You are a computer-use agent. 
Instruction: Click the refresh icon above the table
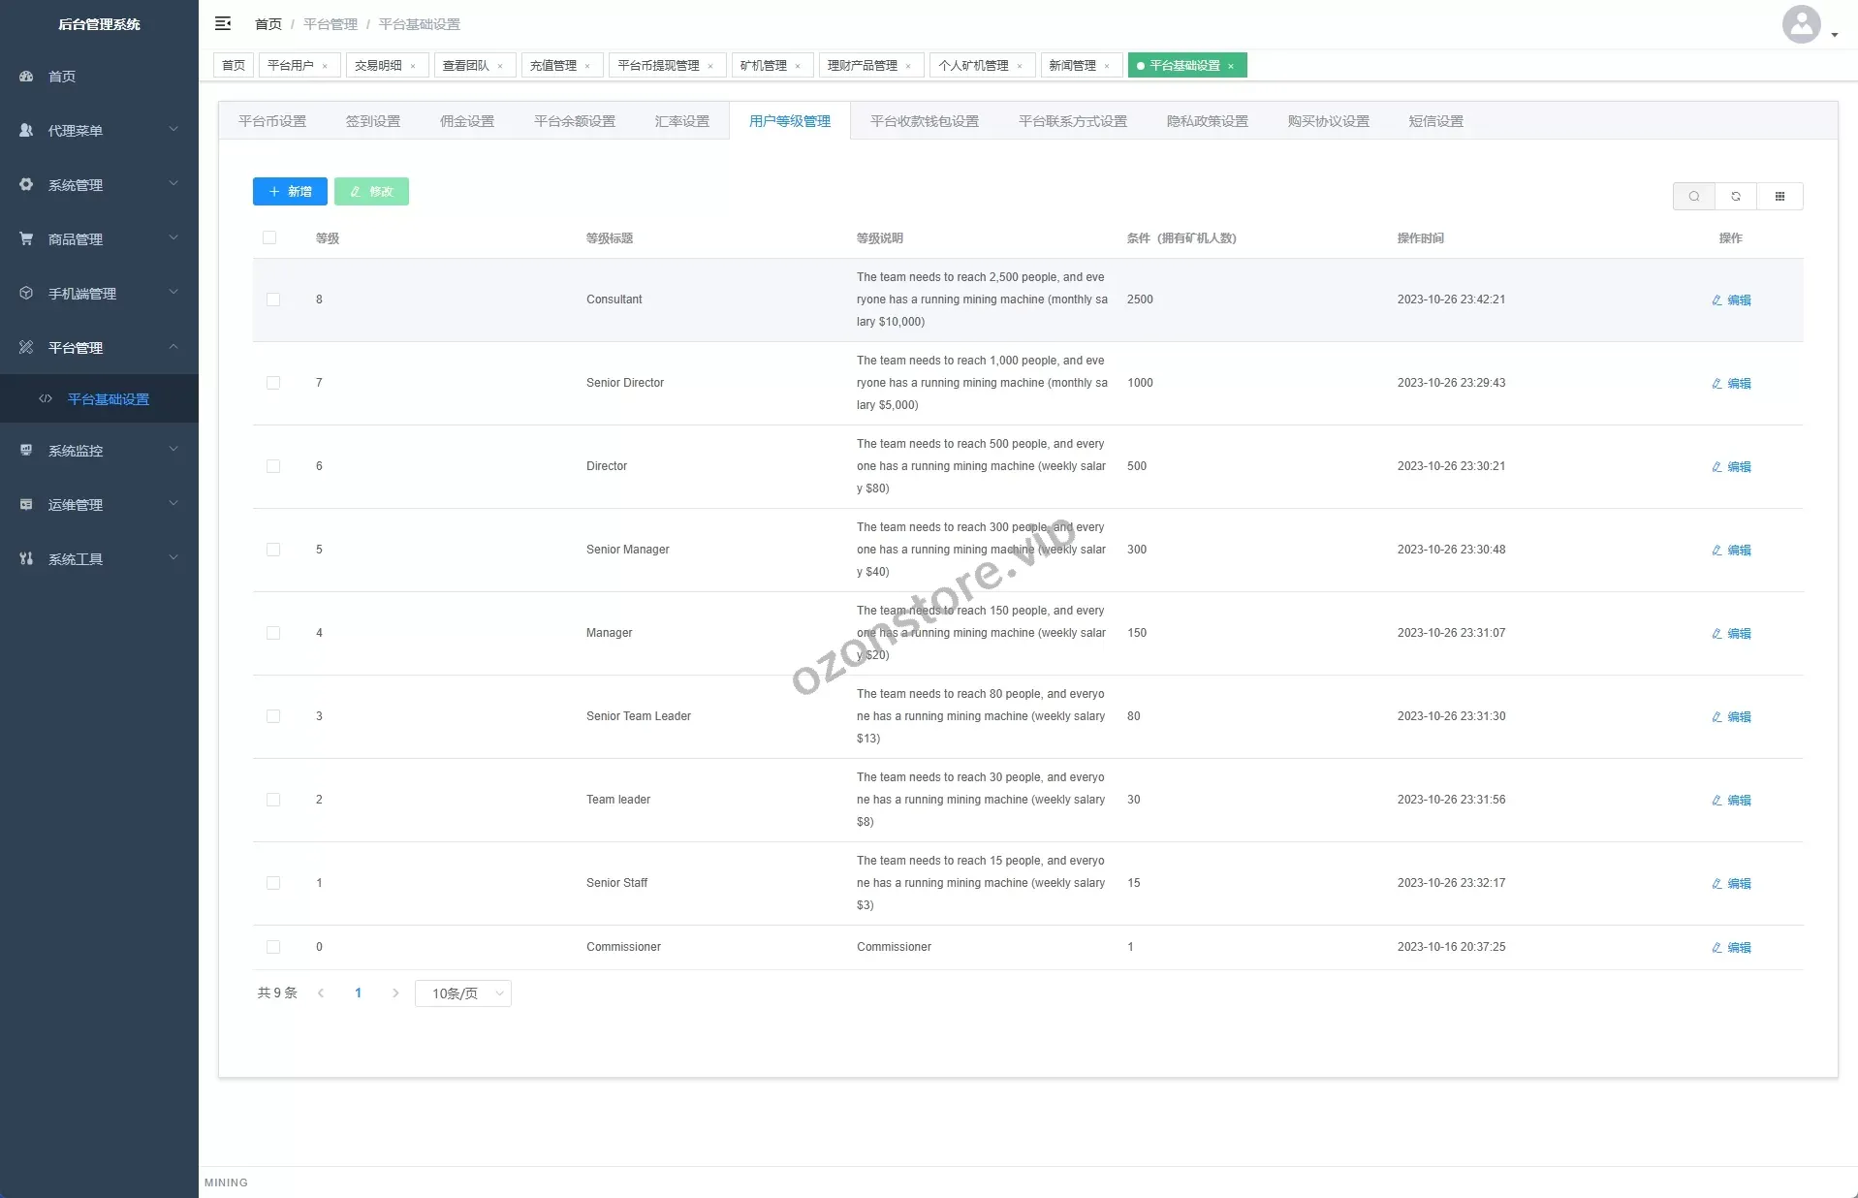tap(1736, 196)
